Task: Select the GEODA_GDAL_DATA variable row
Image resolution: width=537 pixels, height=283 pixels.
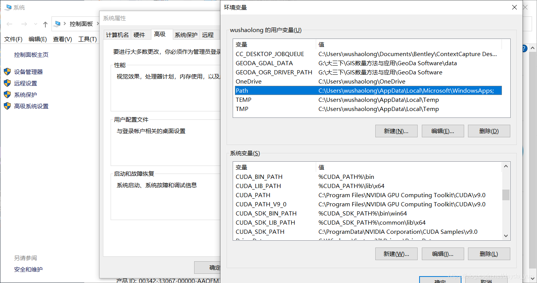Action: tap(368, 63)
